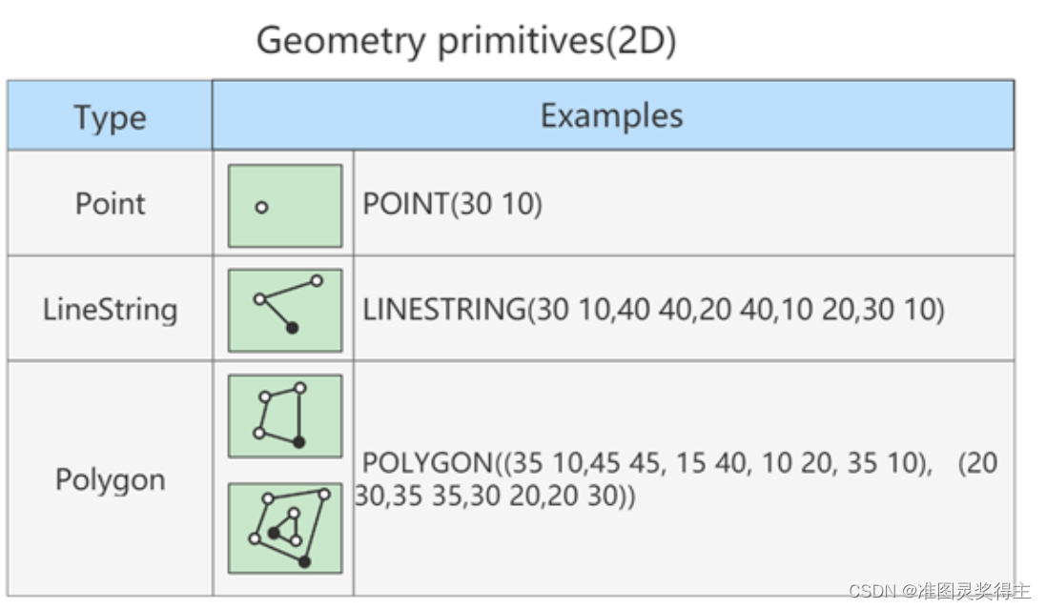Click the POINT(30 10) text

pos(452,203)
